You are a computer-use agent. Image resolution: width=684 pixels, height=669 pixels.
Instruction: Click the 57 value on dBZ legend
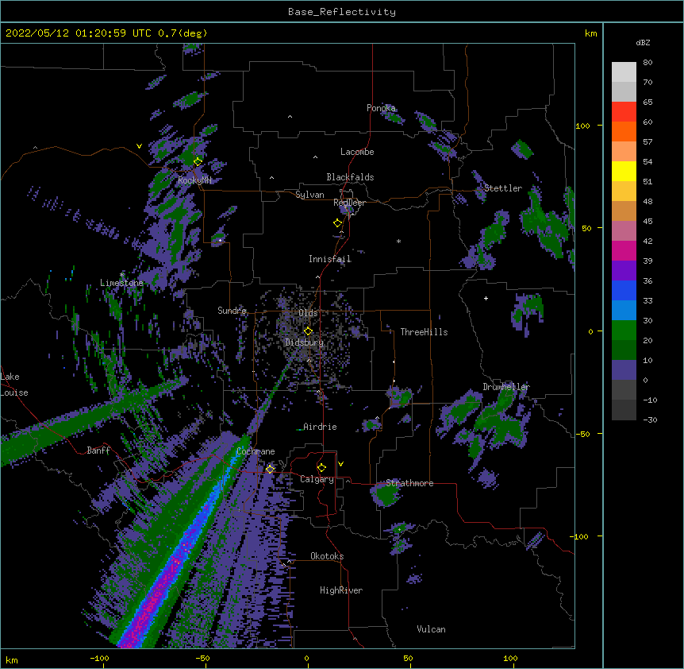point(647,142)
